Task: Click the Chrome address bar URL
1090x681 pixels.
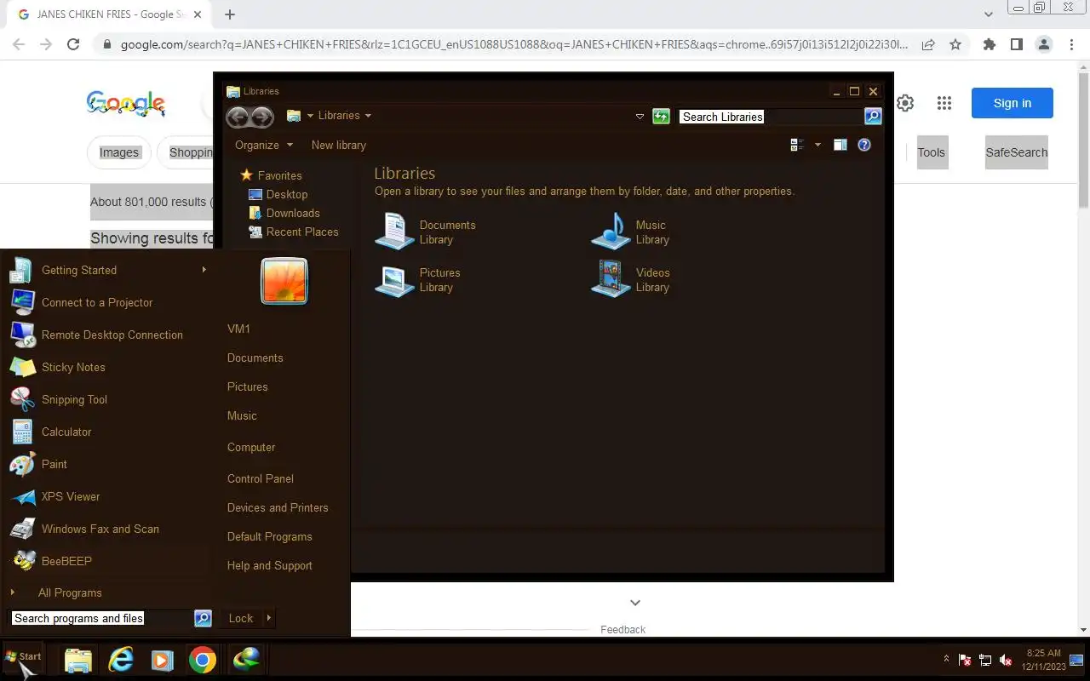Action: 513,44
